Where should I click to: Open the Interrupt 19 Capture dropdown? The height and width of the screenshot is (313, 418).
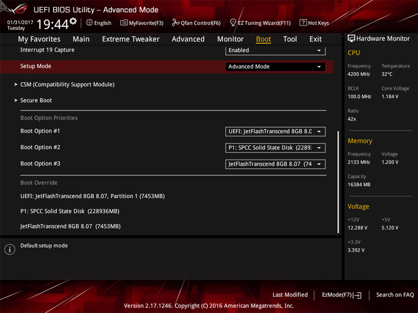click(x=275, y=50)
